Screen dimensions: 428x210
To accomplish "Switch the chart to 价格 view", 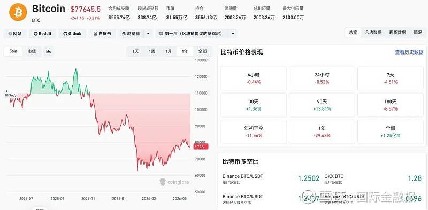I will (x=13, y=51).
